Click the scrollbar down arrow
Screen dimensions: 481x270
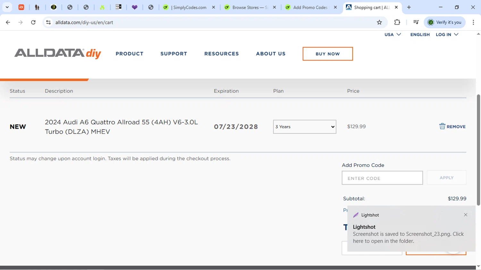point(478,266)
